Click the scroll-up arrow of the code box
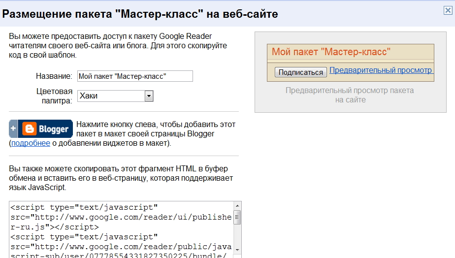The width and height of the screenshot is (455, 258). [x=237, y=206]
